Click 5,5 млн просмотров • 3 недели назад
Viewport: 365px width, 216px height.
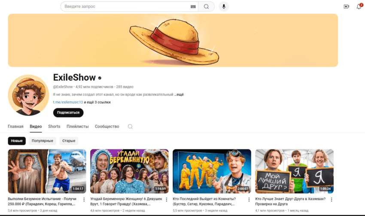200,211
